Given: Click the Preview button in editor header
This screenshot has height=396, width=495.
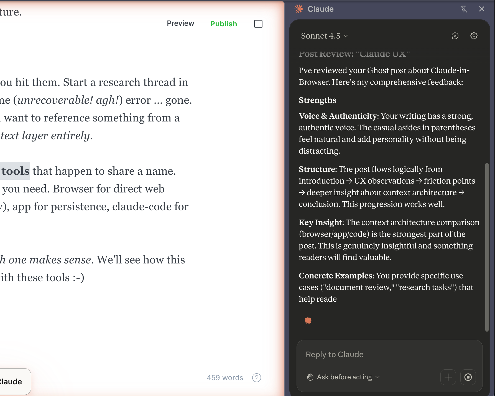Looking at the screenshot, I should [x=180, y=24].
